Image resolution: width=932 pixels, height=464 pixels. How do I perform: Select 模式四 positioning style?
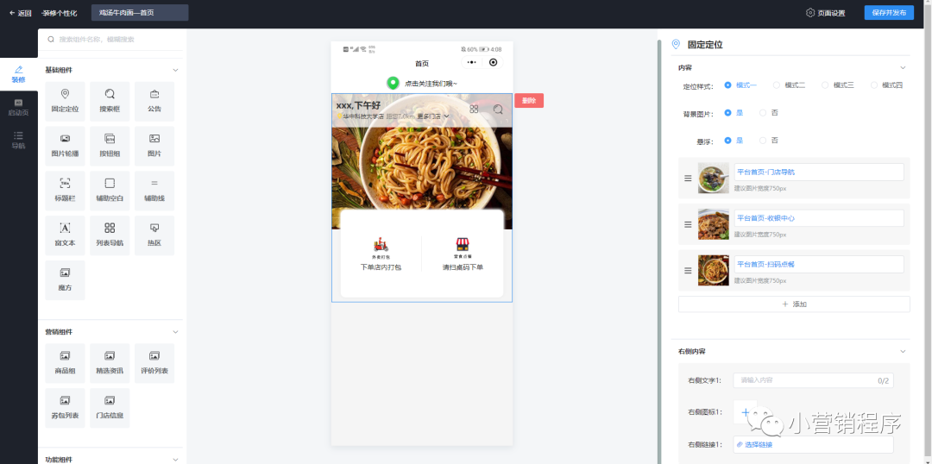[887, 85]
